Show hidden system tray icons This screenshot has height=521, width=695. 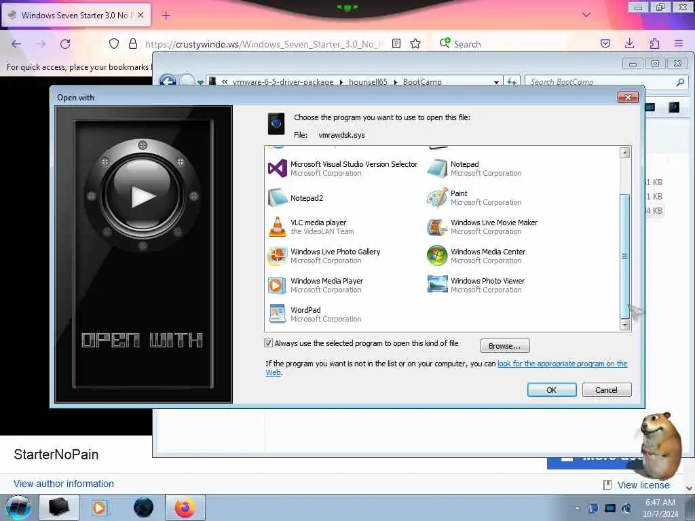577,508
